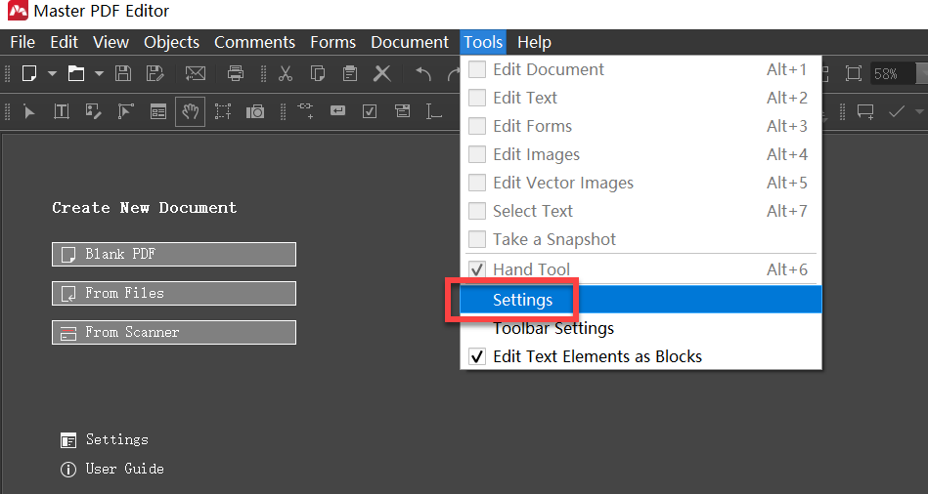928x494 pixels.
Task: Click the Save document toolbar icon
Action: [x=123, y=73]
